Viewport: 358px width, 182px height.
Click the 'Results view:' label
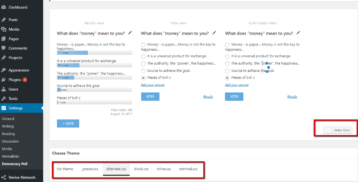pyautogui.click(x=94, y=23)
